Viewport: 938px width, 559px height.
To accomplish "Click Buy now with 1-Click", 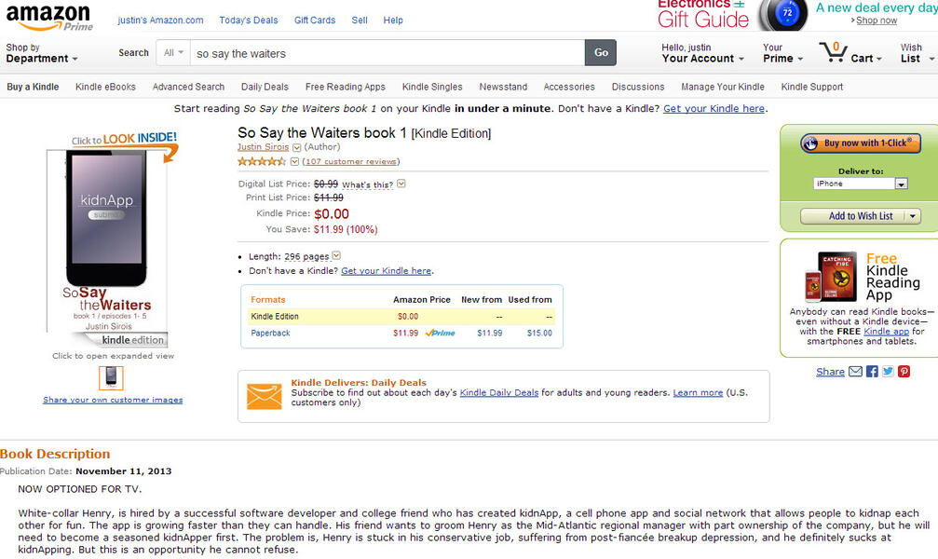I will pyautogui.click(x=860, y=143).
